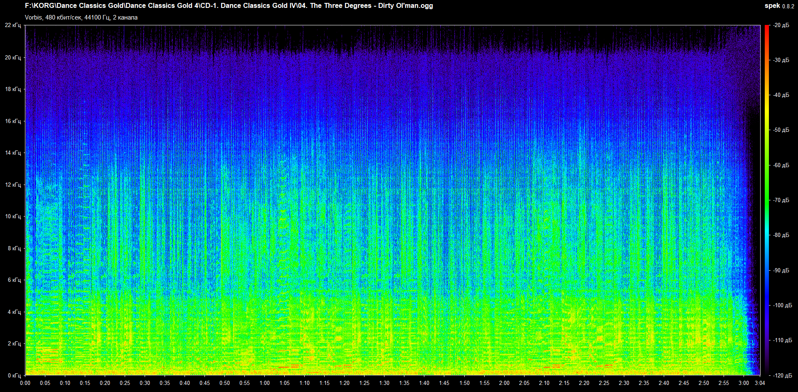
Task: Click the 22 кГц frequency label
Action: 13,25
